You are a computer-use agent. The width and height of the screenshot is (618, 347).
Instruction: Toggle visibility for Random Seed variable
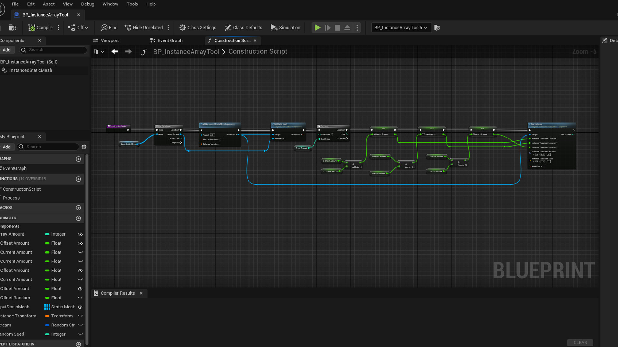click(80, 334)
